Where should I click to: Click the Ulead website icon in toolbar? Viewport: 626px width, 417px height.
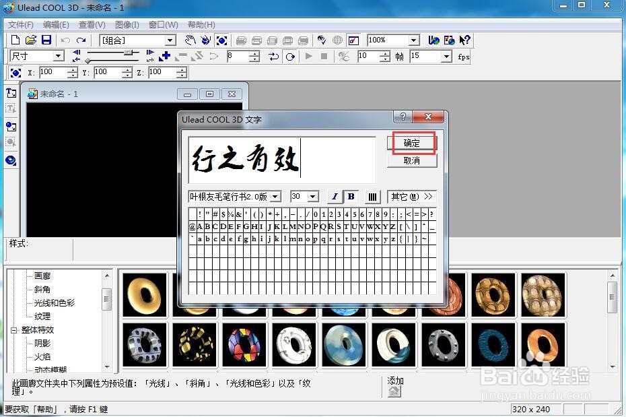point(434,40)
